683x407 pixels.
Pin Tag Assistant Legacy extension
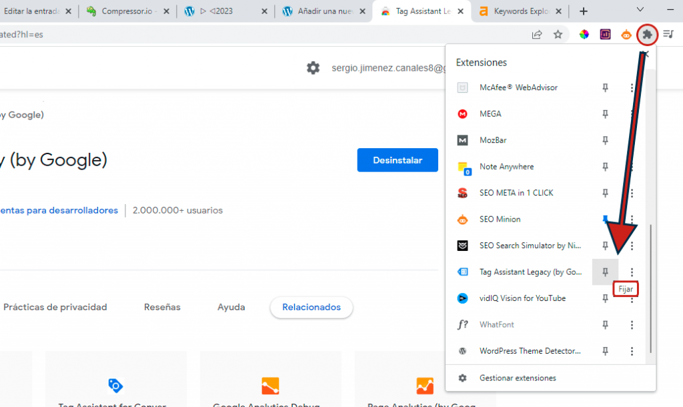point(605,272)
